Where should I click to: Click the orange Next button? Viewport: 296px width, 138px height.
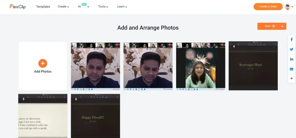point(272,26)
